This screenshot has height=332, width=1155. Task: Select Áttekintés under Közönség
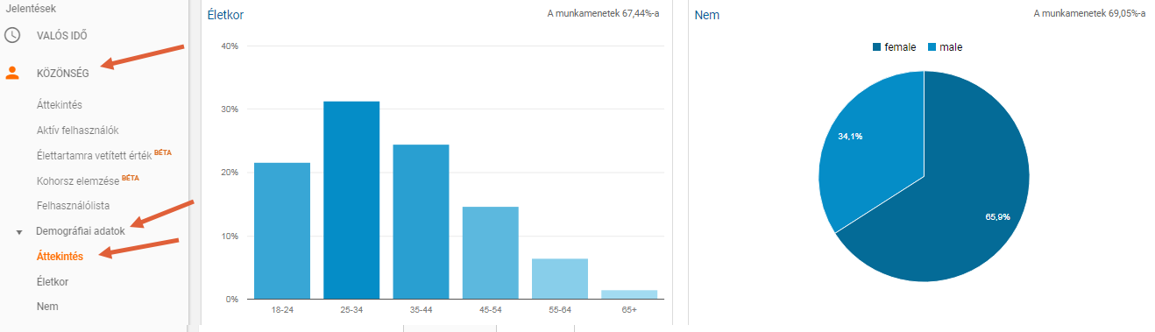tap(60, 105)
